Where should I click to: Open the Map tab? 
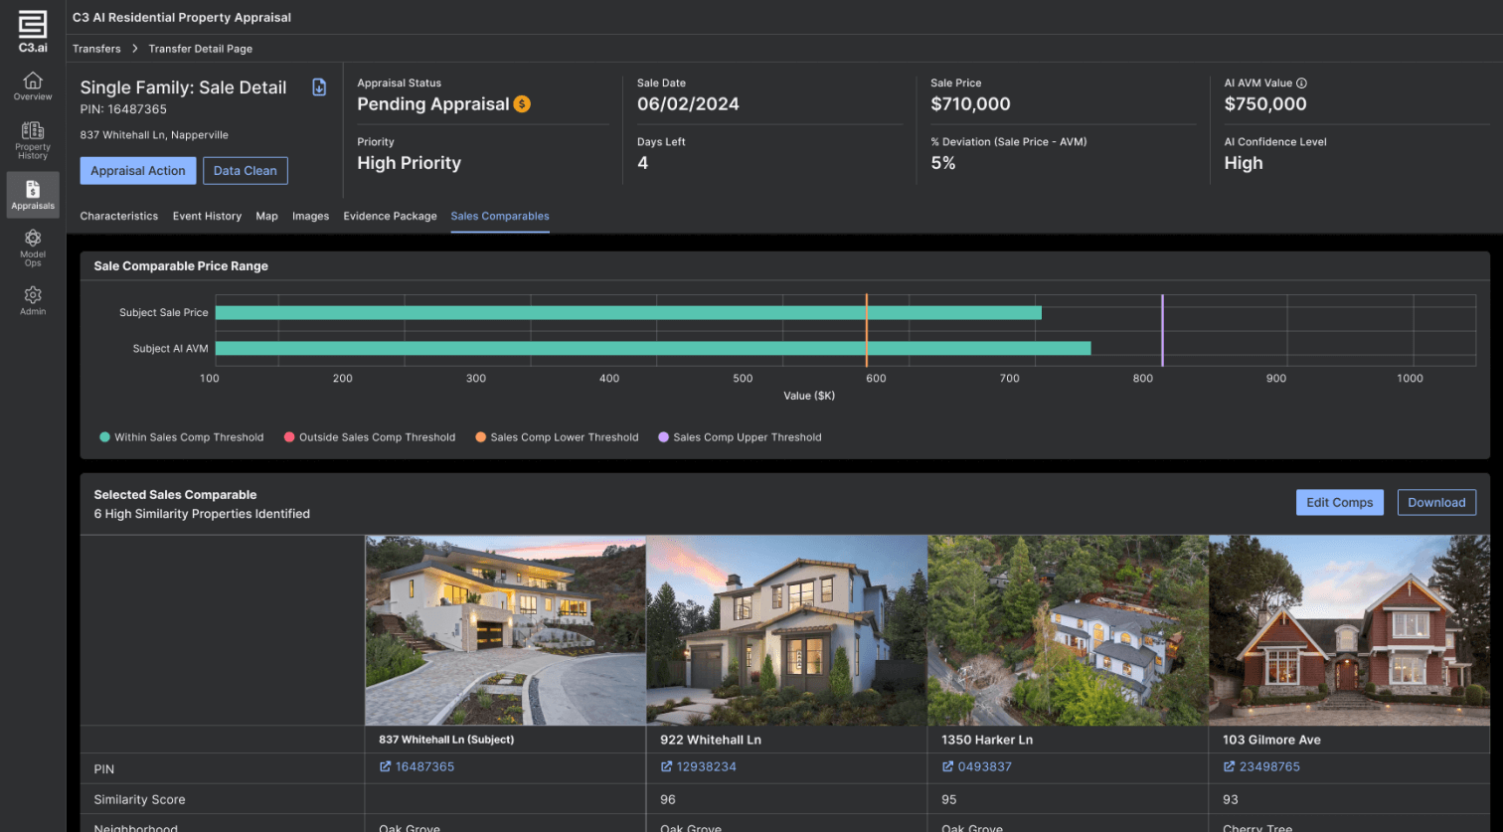point(266,216)
